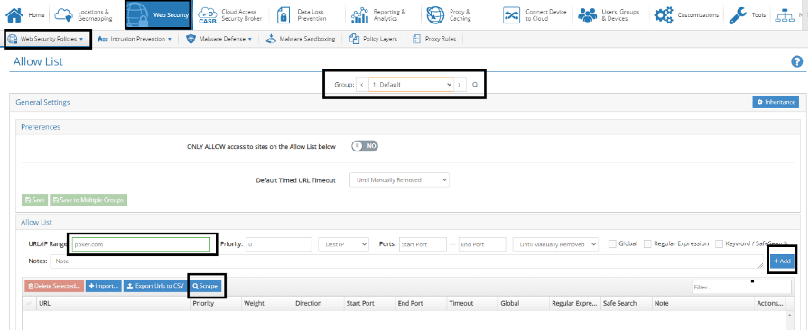
Task: Tick the select-all checkbox in table header
Action: coord(29,303)
